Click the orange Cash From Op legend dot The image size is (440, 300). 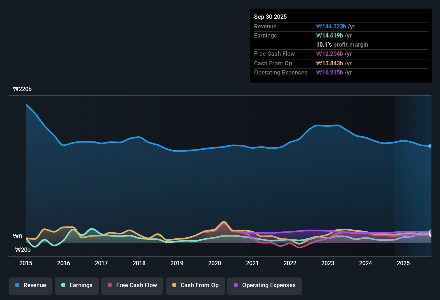coord(174,285)
